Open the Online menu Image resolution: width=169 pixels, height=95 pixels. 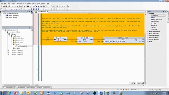point(29,4)
